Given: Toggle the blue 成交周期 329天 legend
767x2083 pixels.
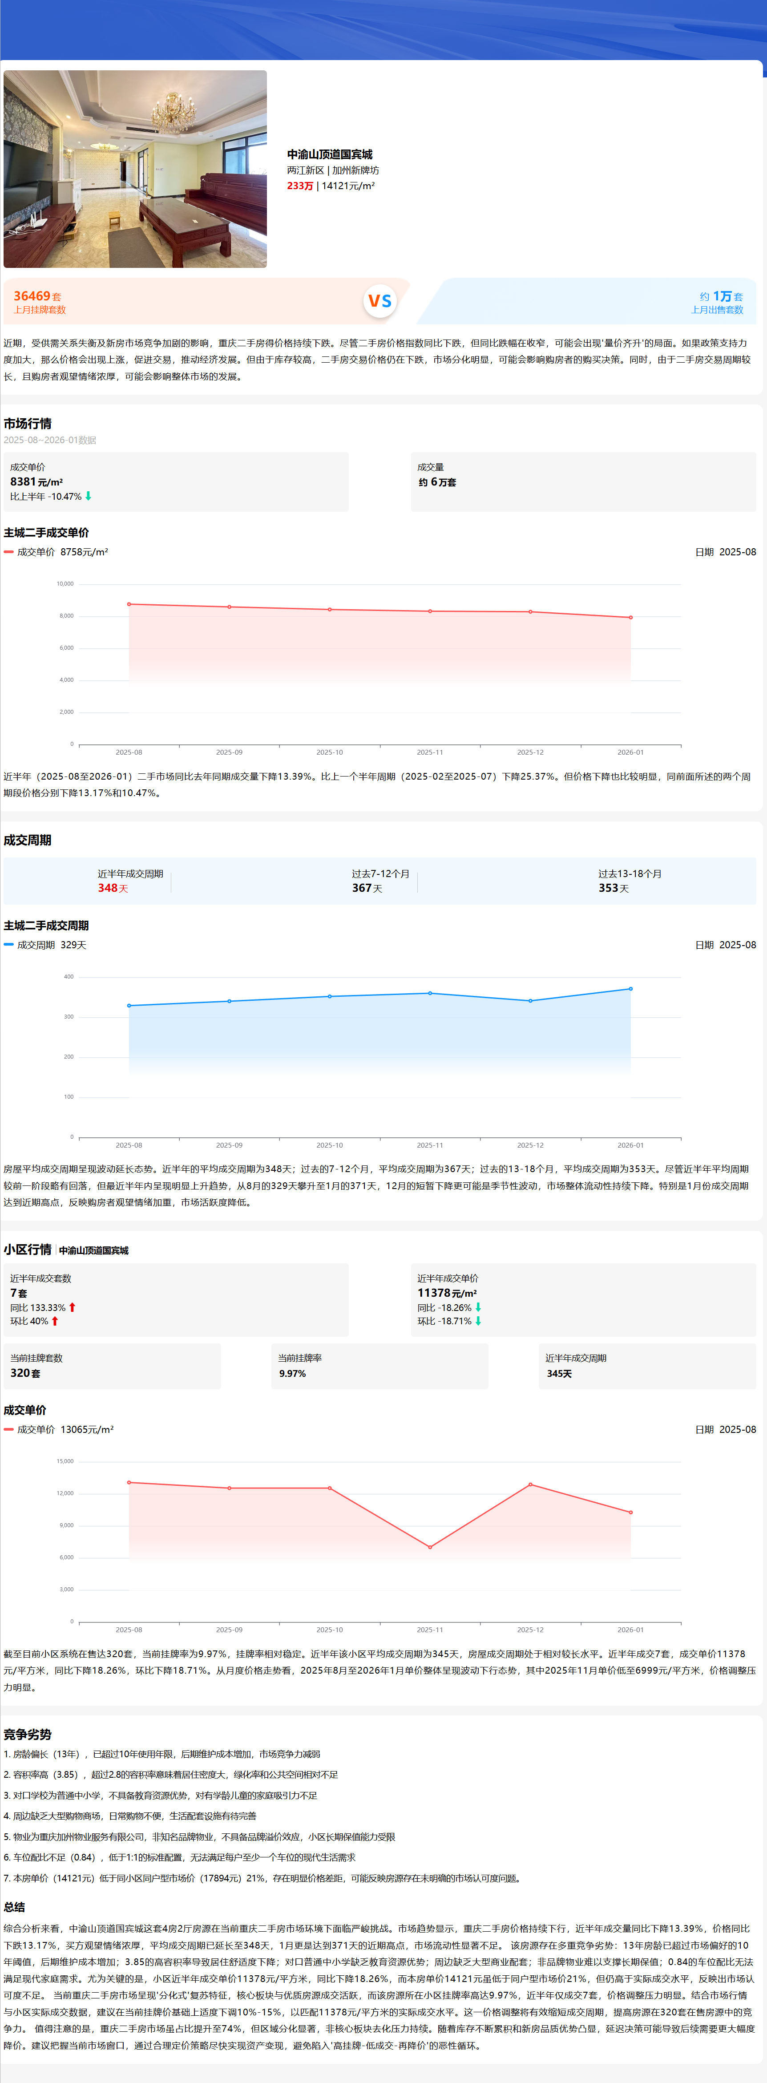Looking at the screenshot, I should (x=45, y=945).
